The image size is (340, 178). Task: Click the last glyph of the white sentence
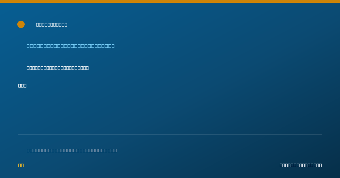tap(87, 68)
